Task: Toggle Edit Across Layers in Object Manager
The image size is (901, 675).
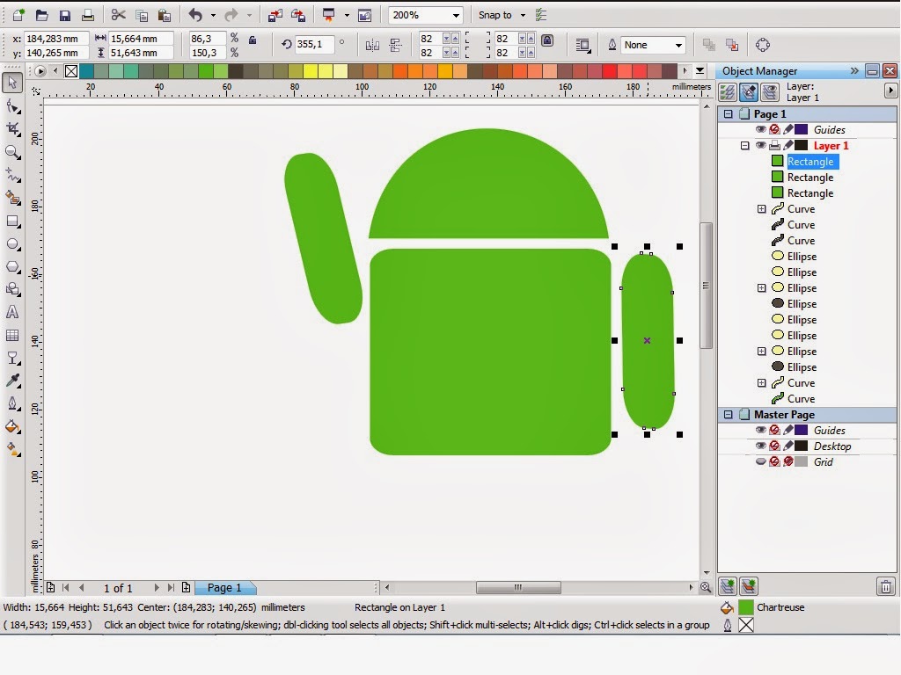Action: click(750, 91)
